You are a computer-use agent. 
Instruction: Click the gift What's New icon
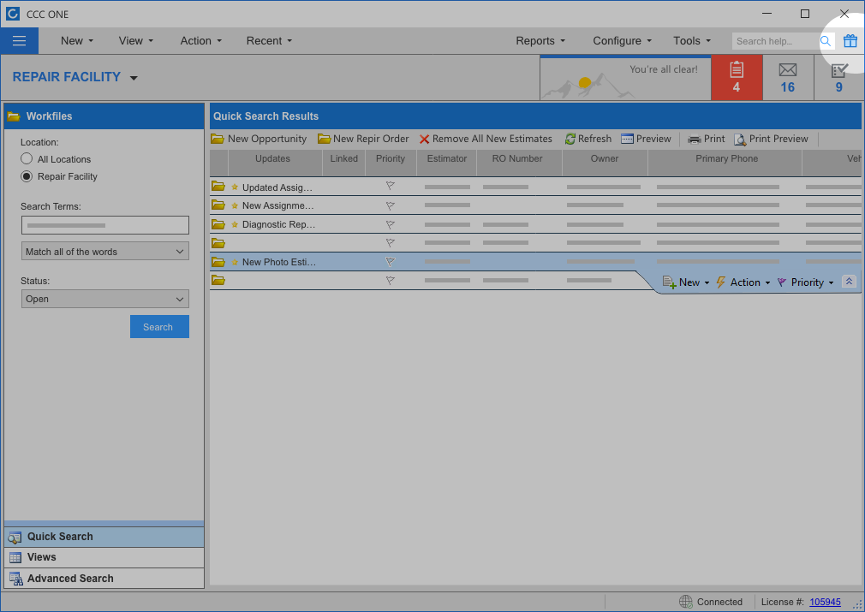click(850, 41)
